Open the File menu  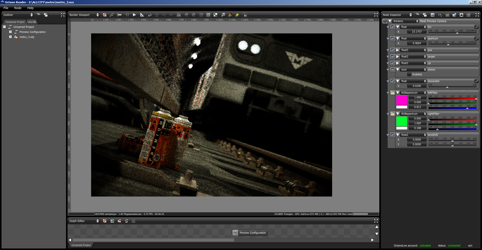(x=6, y=8)
